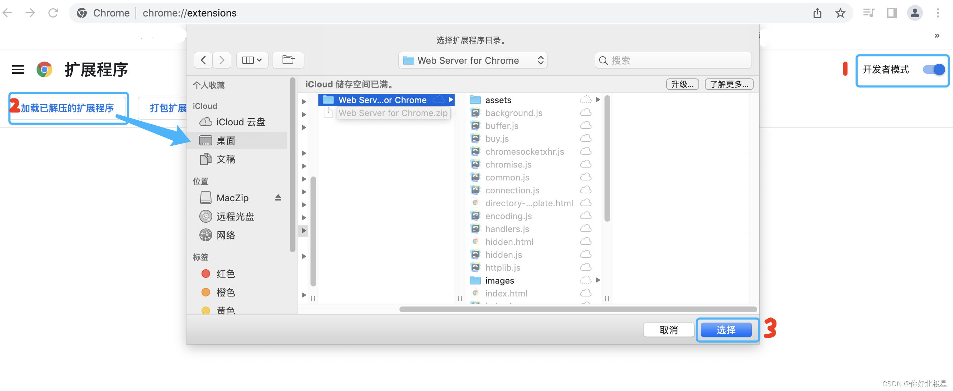Click the bookmark star in the address bar
953x391 pixels.
tap(840, 13)
